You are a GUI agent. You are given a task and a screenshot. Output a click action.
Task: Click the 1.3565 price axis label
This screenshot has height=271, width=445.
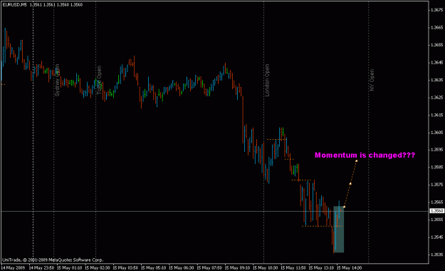436,203
